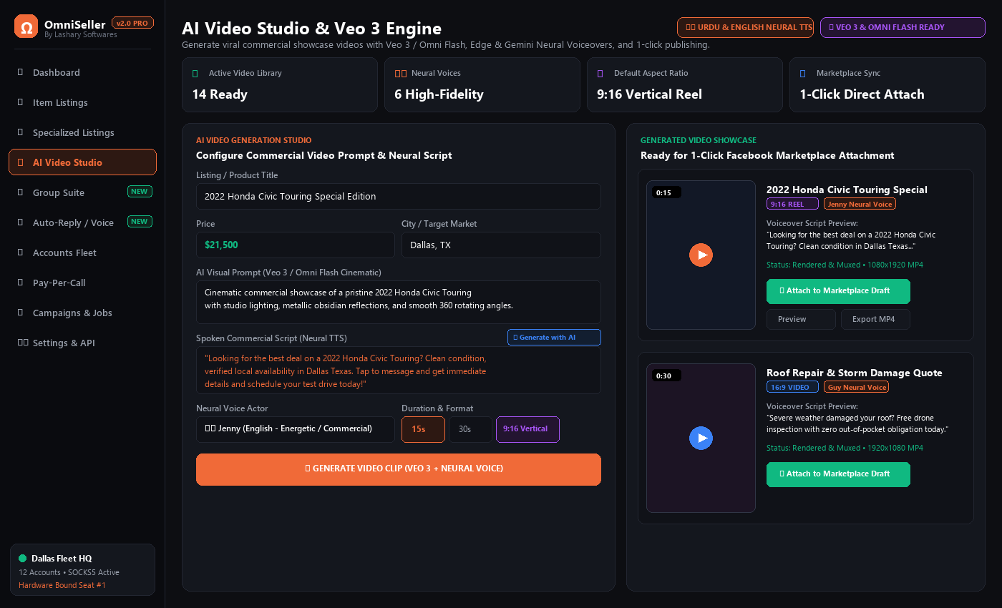Click the Marketplace Sync card
The width and height of the screenshot is (1002, 608).
click(887, 85)
